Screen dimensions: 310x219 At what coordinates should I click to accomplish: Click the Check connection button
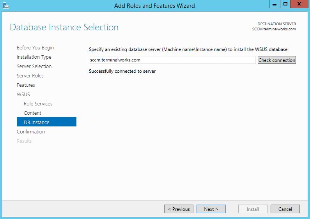(277, 60)
